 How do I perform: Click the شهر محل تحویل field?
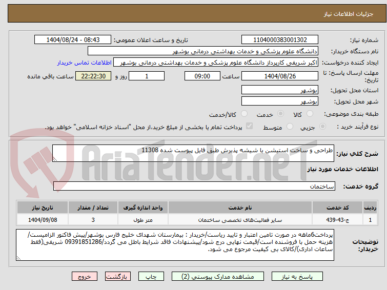click(280, 101)
